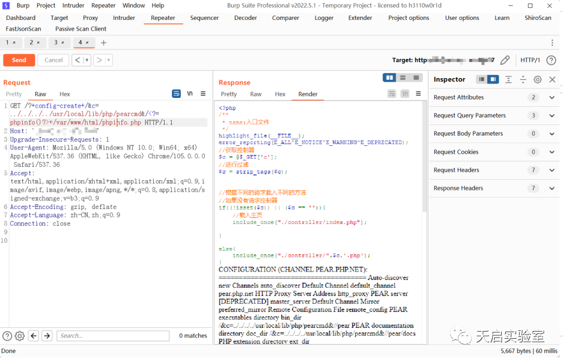
Task: Click the request Search field
Action: pos(113,336)
